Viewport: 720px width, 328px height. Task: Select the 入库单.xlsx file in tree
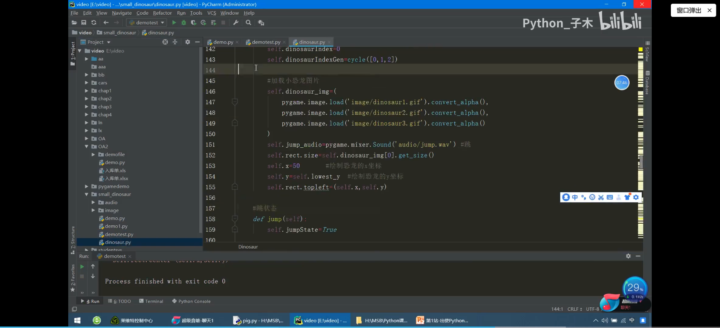coord(116,178)
